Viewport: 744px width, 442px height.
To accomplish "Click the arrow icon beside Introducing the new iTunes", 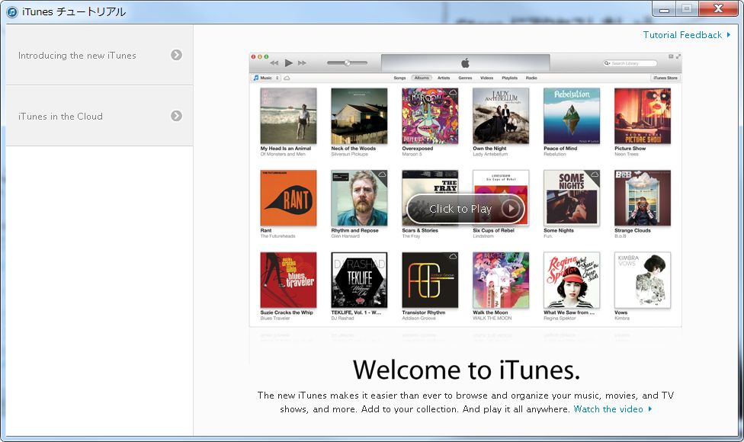I will (176, 55).
